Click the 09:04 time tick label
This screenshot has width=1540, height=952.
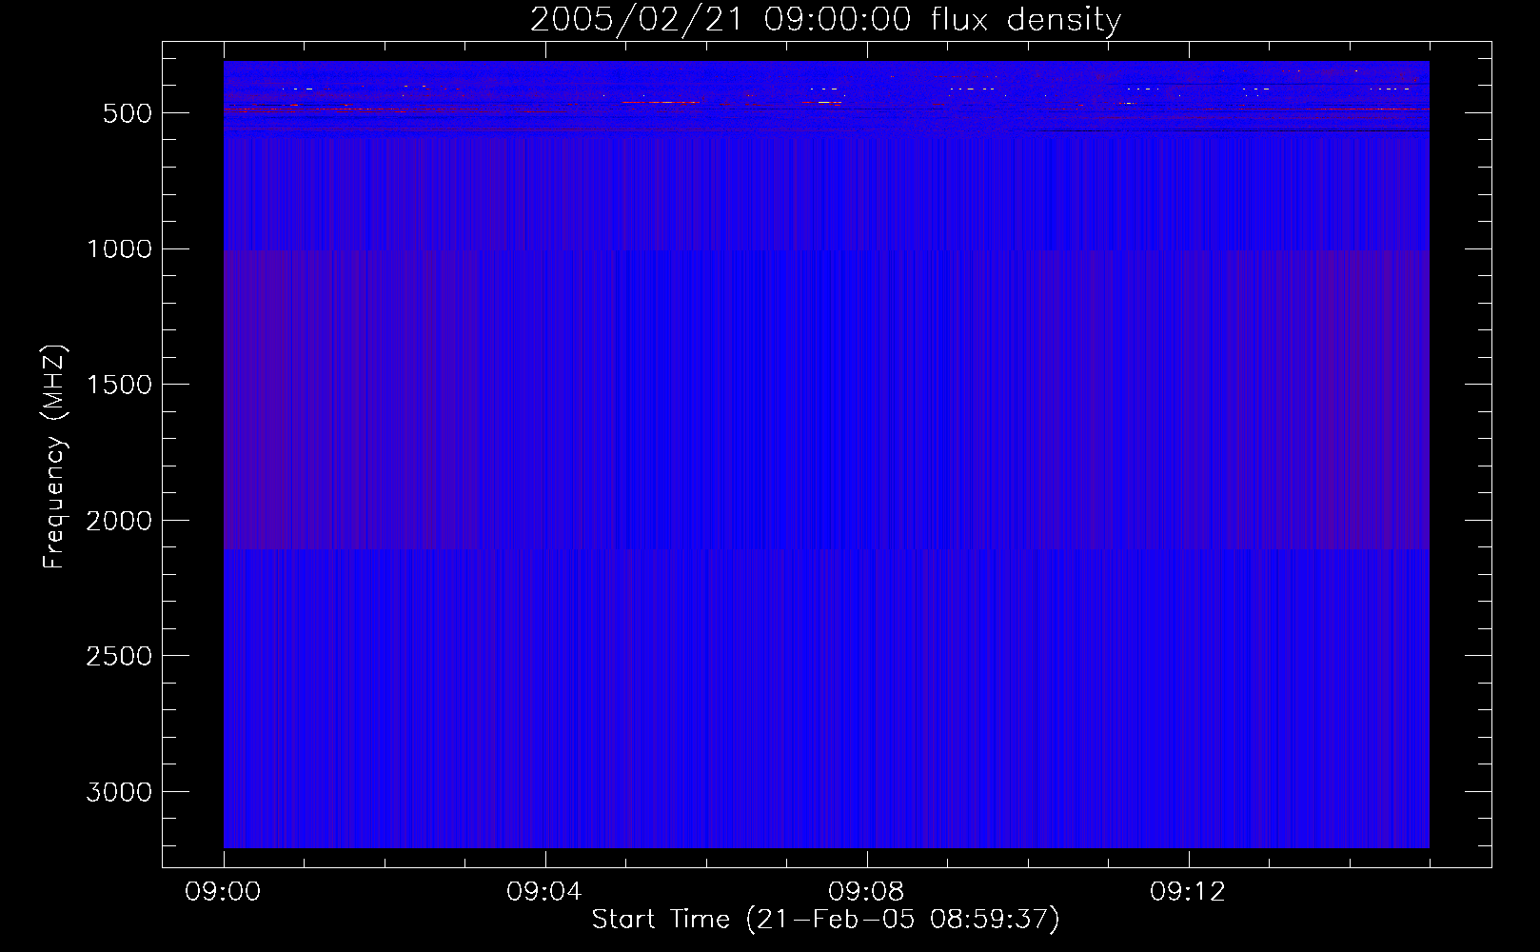[x=544, y=892]
